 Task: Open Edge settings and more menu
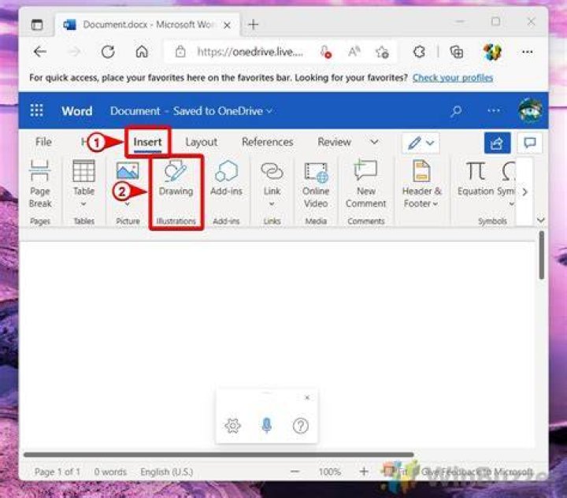[x=527, y=52]
